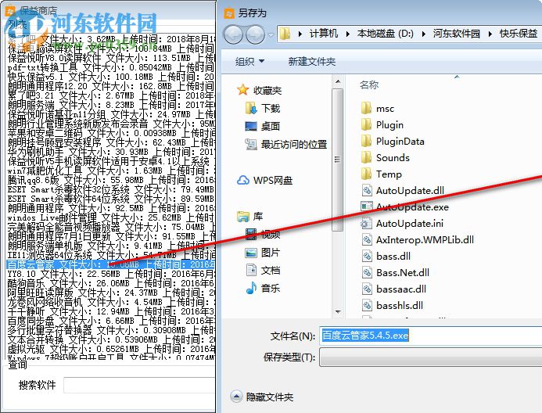Open 音乐 library in sidebar
Image resolution: width=542 pixels, height=413 pixels.
262,288
